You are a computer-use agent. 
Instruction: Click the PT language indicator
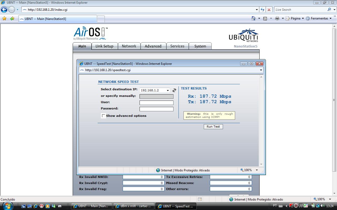click(275, 206)
